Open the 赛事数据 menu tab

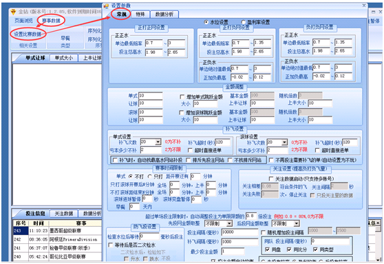coord(51,21)
